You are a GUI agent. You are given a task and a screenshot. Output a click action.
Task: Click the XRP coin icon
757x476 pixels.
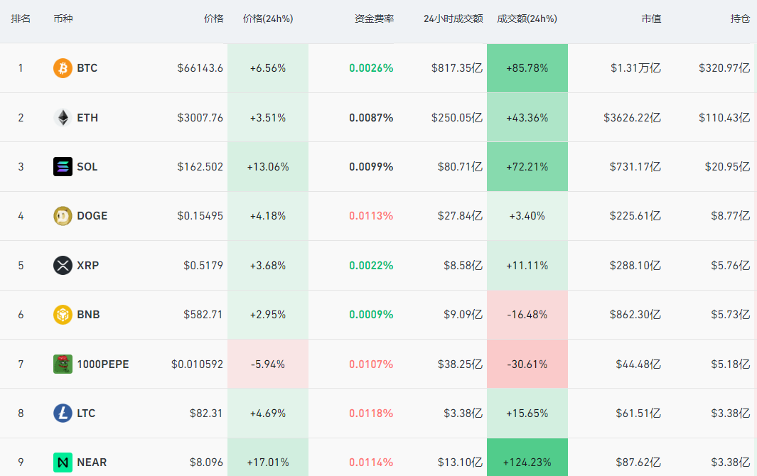(63, 265)
